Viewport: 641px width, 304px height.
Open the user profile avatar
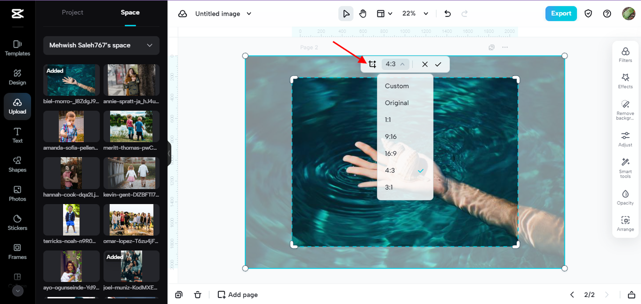coord(628,13)
